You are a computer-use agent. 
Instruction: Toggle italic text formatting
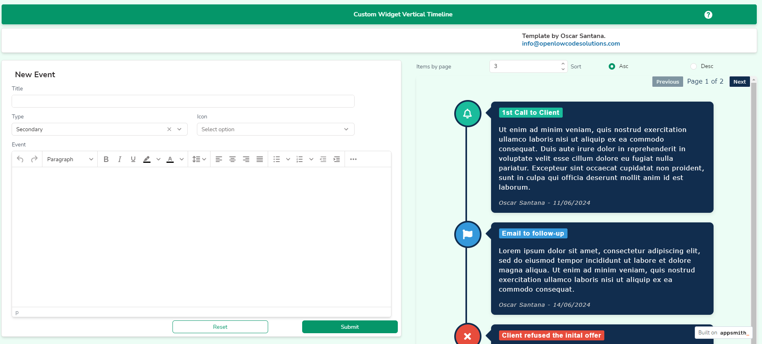pos(120,159)
